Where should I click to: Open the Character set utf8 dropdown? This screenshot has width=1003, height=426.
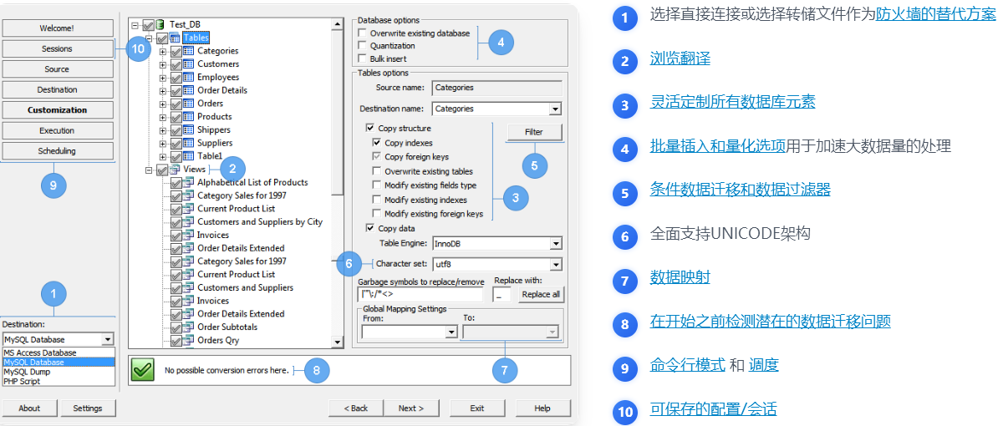point(555,265)
